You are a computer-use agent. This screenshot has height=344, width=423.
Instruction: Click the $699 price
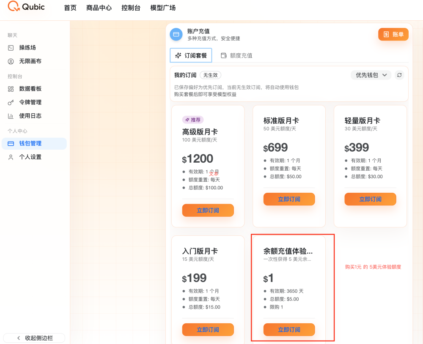tap(275, 147)
